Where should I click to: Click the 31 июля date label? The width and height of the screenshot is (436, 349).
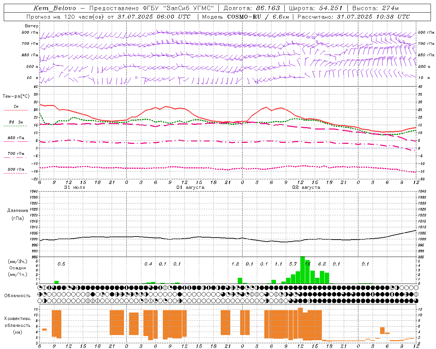pos(75,187)
